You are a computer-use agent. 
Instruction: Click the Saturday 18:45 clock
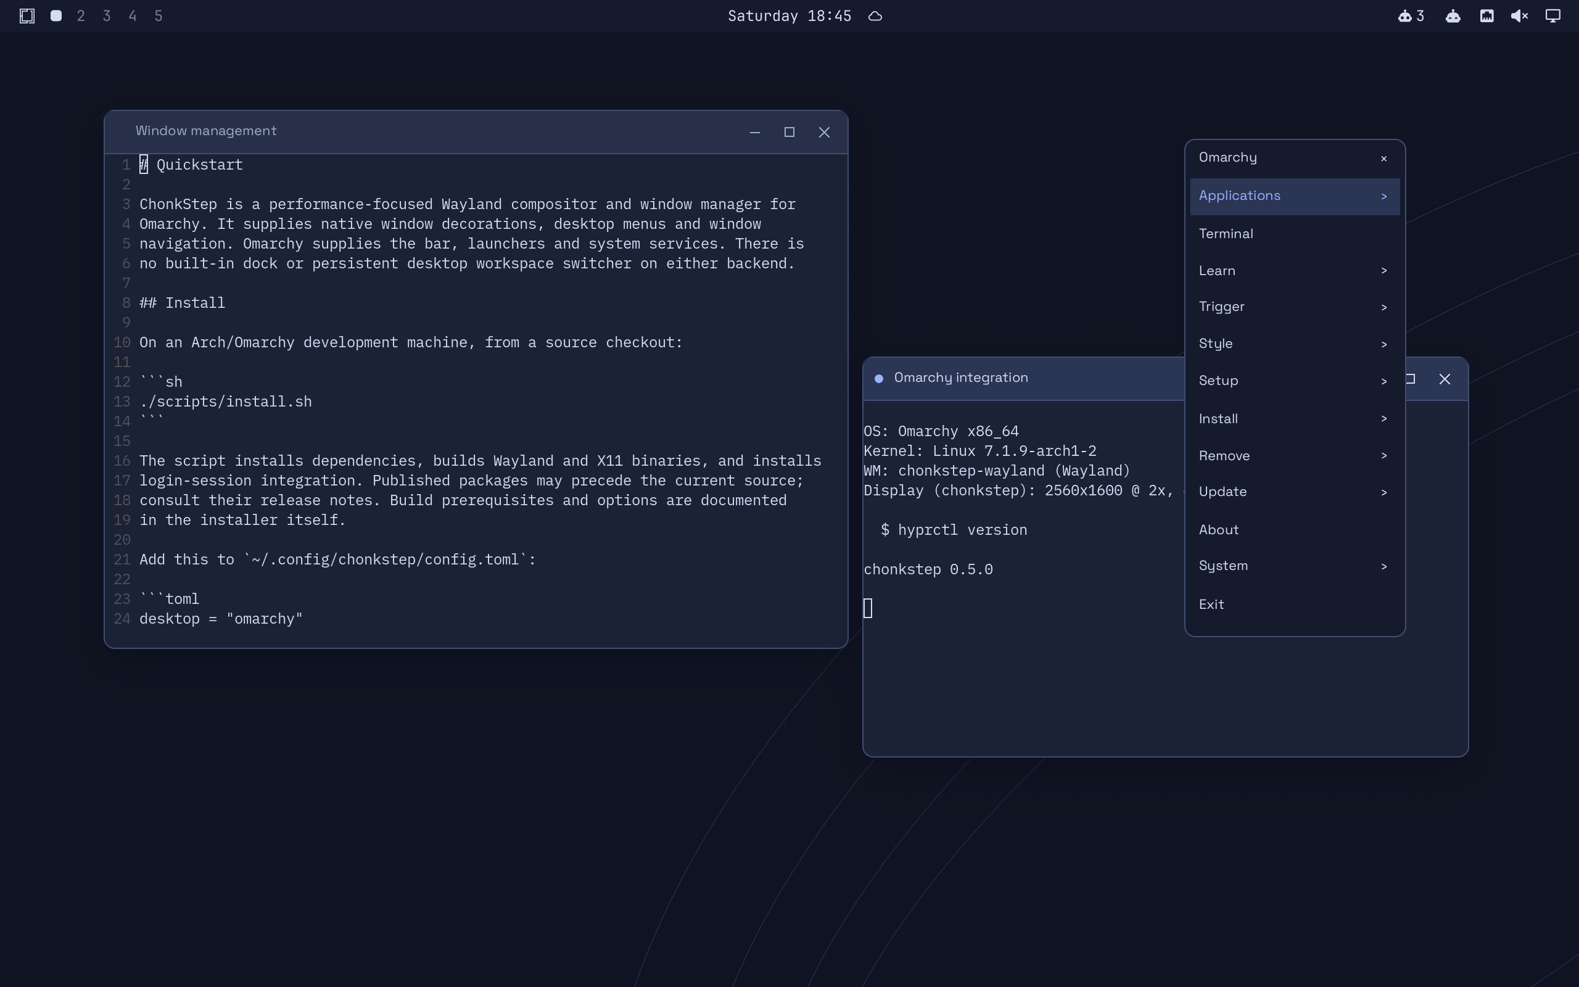pyautogui.click(x=789, y=15)
